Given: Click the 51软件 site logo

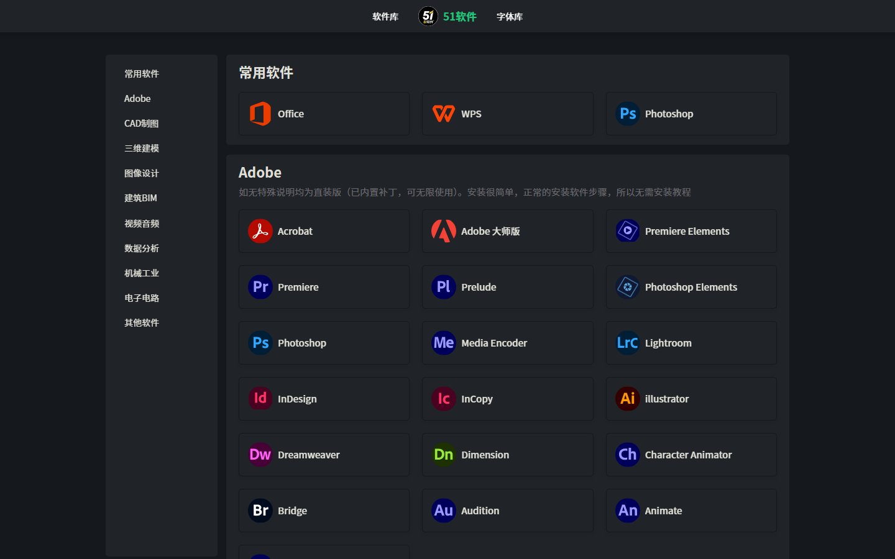Looking at the screenshot, I should [447, 16].
